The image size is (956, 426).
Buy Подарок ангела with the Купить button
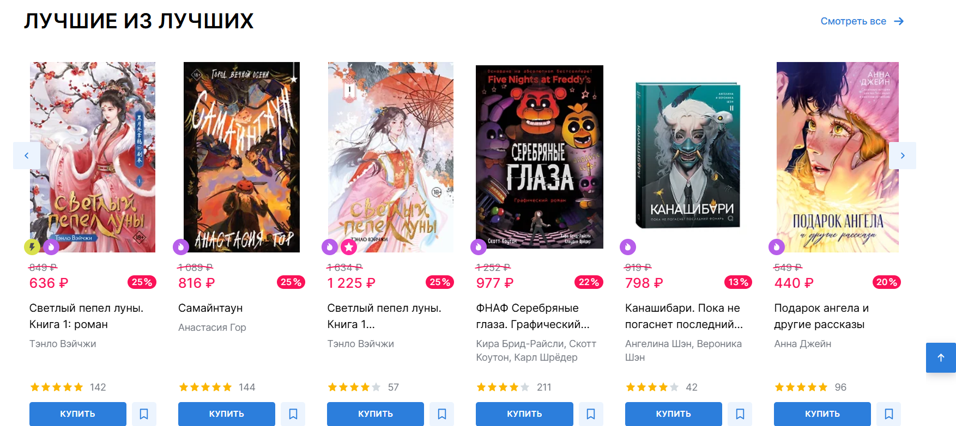[822, 414]
